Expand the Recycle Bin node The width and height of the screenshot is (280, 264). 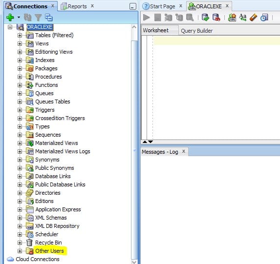(20, 243)
